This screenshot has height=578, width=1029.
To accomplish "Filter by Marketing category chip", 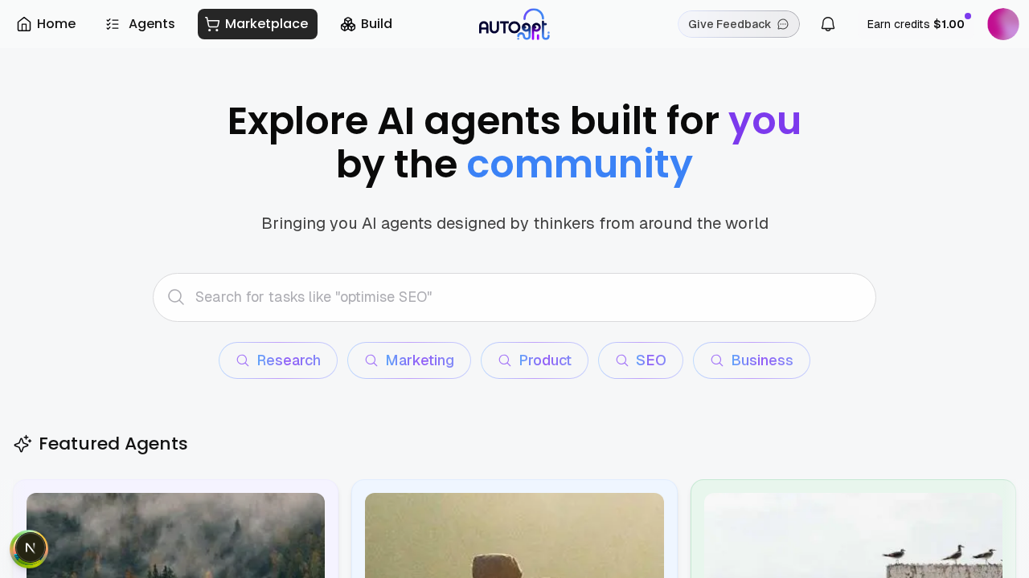I will tap(409, 360).
